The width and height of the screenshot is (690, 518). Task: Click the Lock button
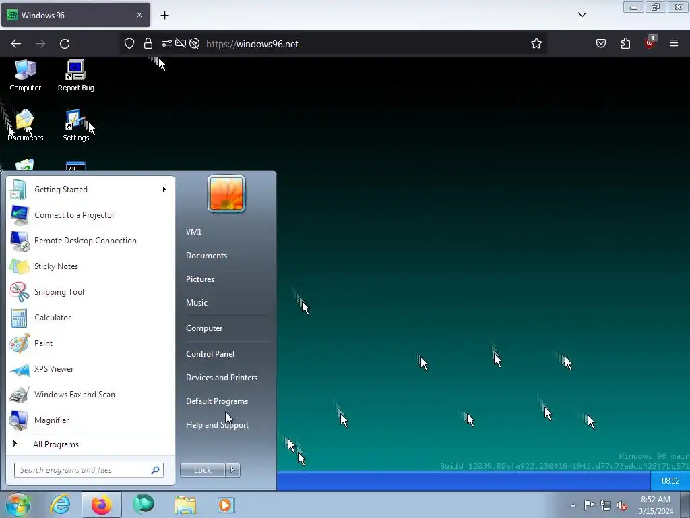click(202, 470)
